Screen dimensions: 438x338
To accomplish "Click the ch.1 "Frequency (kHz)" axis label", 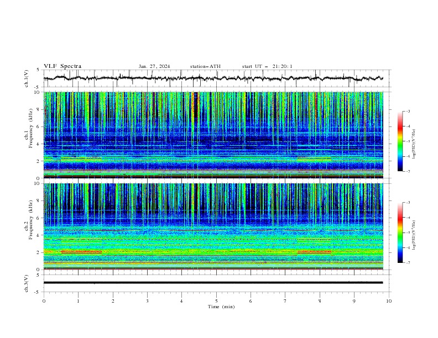I will tap(30, 129).
